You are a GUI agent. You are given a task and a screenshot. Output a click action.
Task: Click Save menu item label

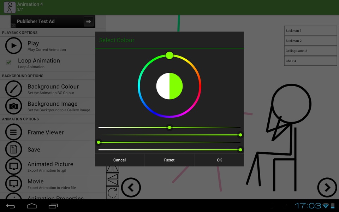click(34, 150)
